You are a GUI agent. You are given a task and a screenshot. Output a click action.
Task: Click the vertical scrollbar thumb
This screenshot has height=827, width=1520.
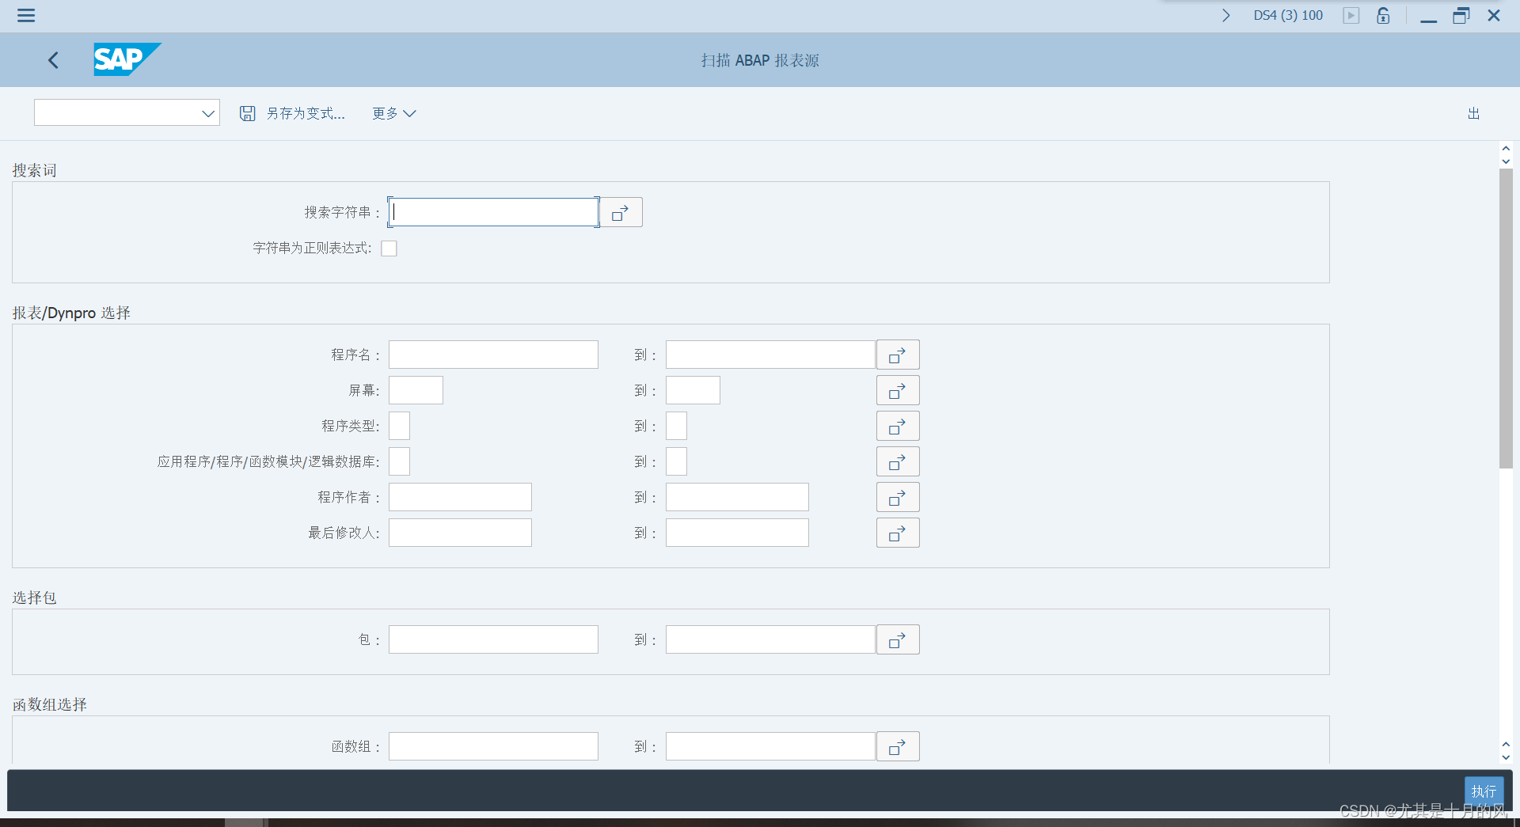[1506, 318]
